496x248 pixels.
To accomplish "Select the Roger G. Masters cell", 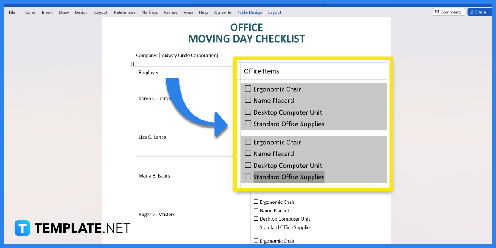I will pyautogui.click(x=193, y=215).
